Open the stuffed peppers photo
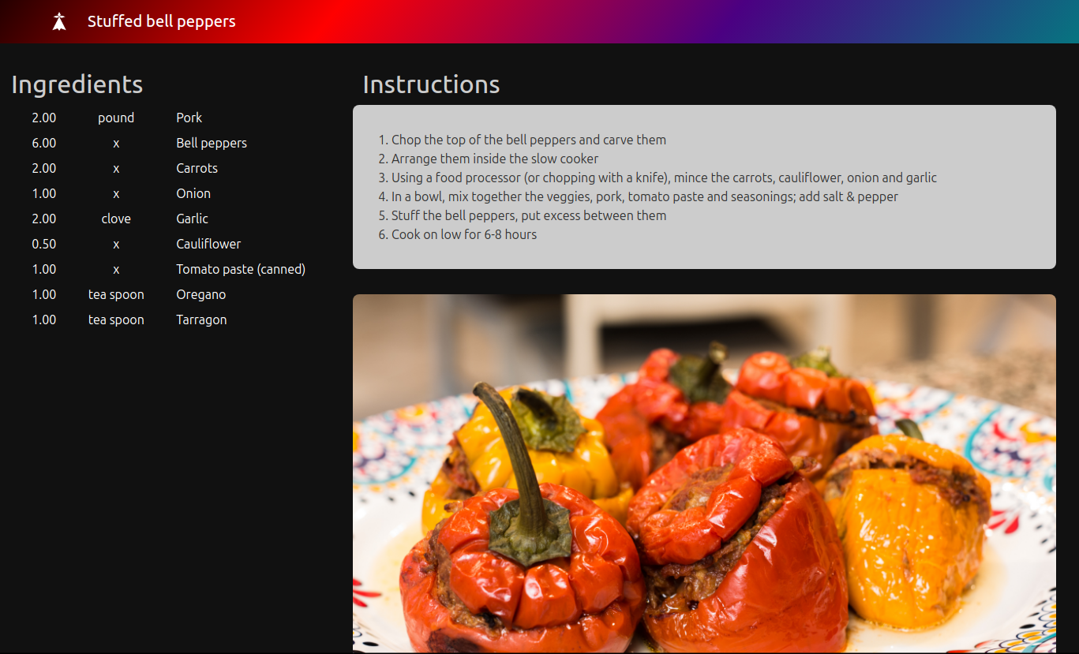 click(x=705, y=473)
